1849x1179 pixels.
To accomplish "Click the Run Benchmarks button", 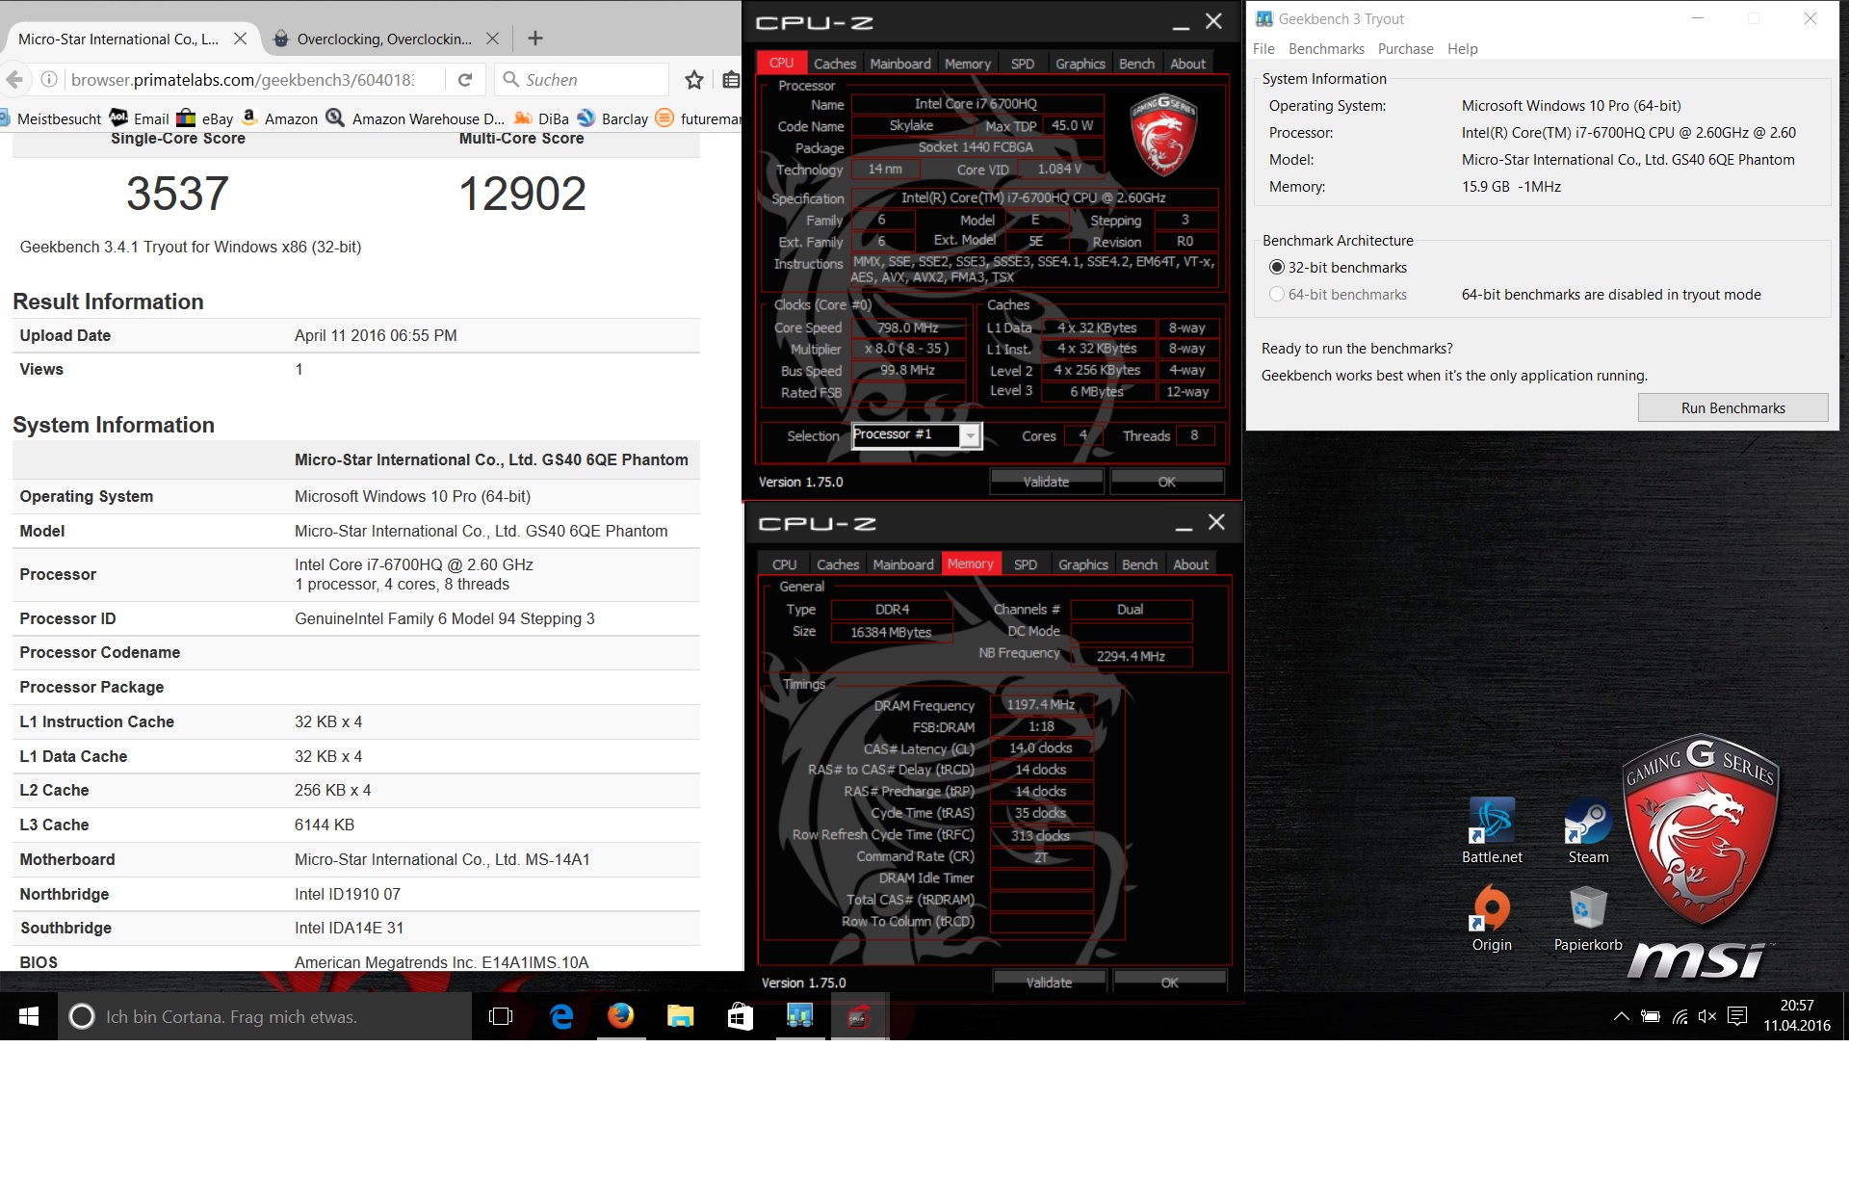I will click(1732, 407).
